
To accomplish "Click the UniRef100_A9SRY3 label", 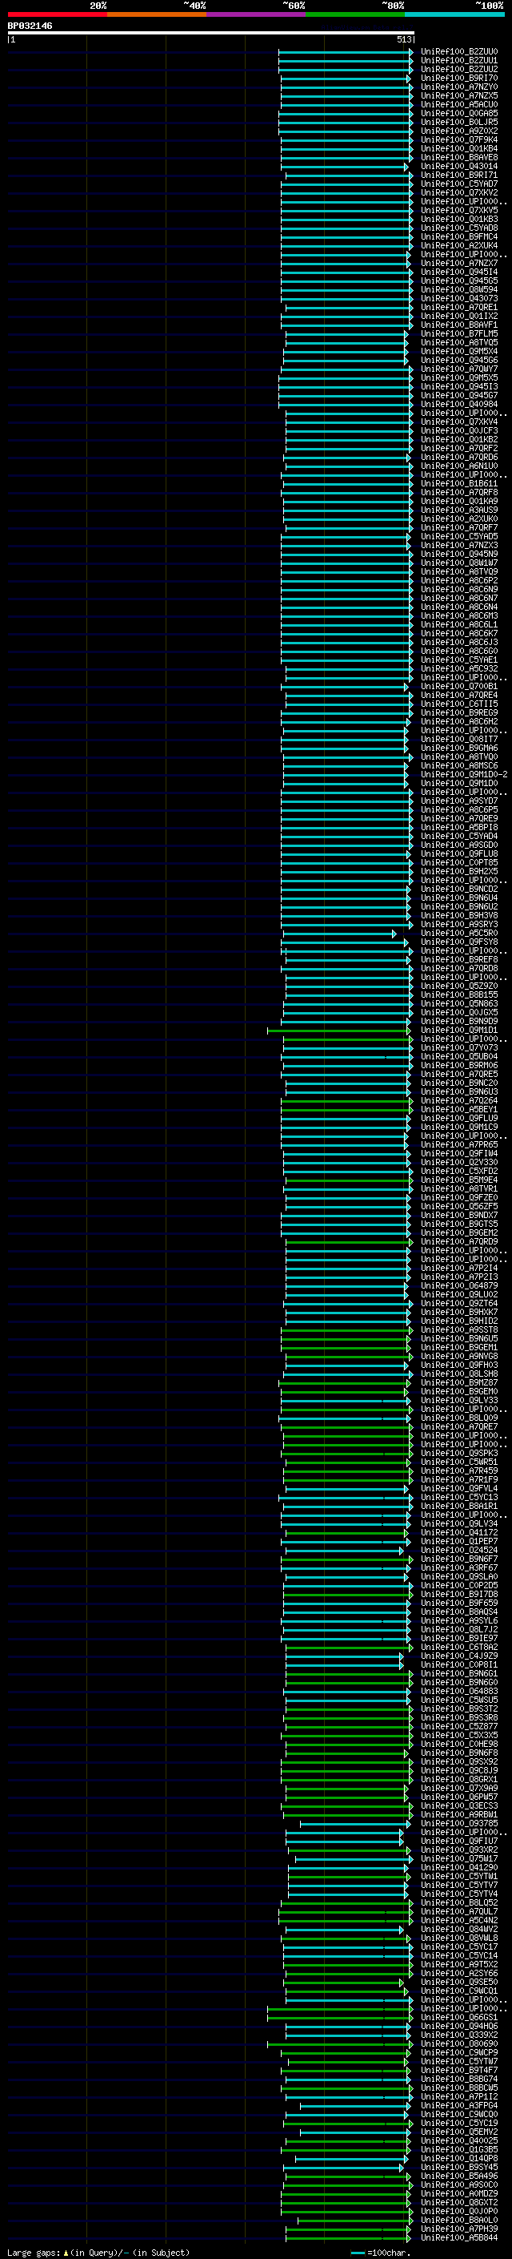I will coord(459,924).
